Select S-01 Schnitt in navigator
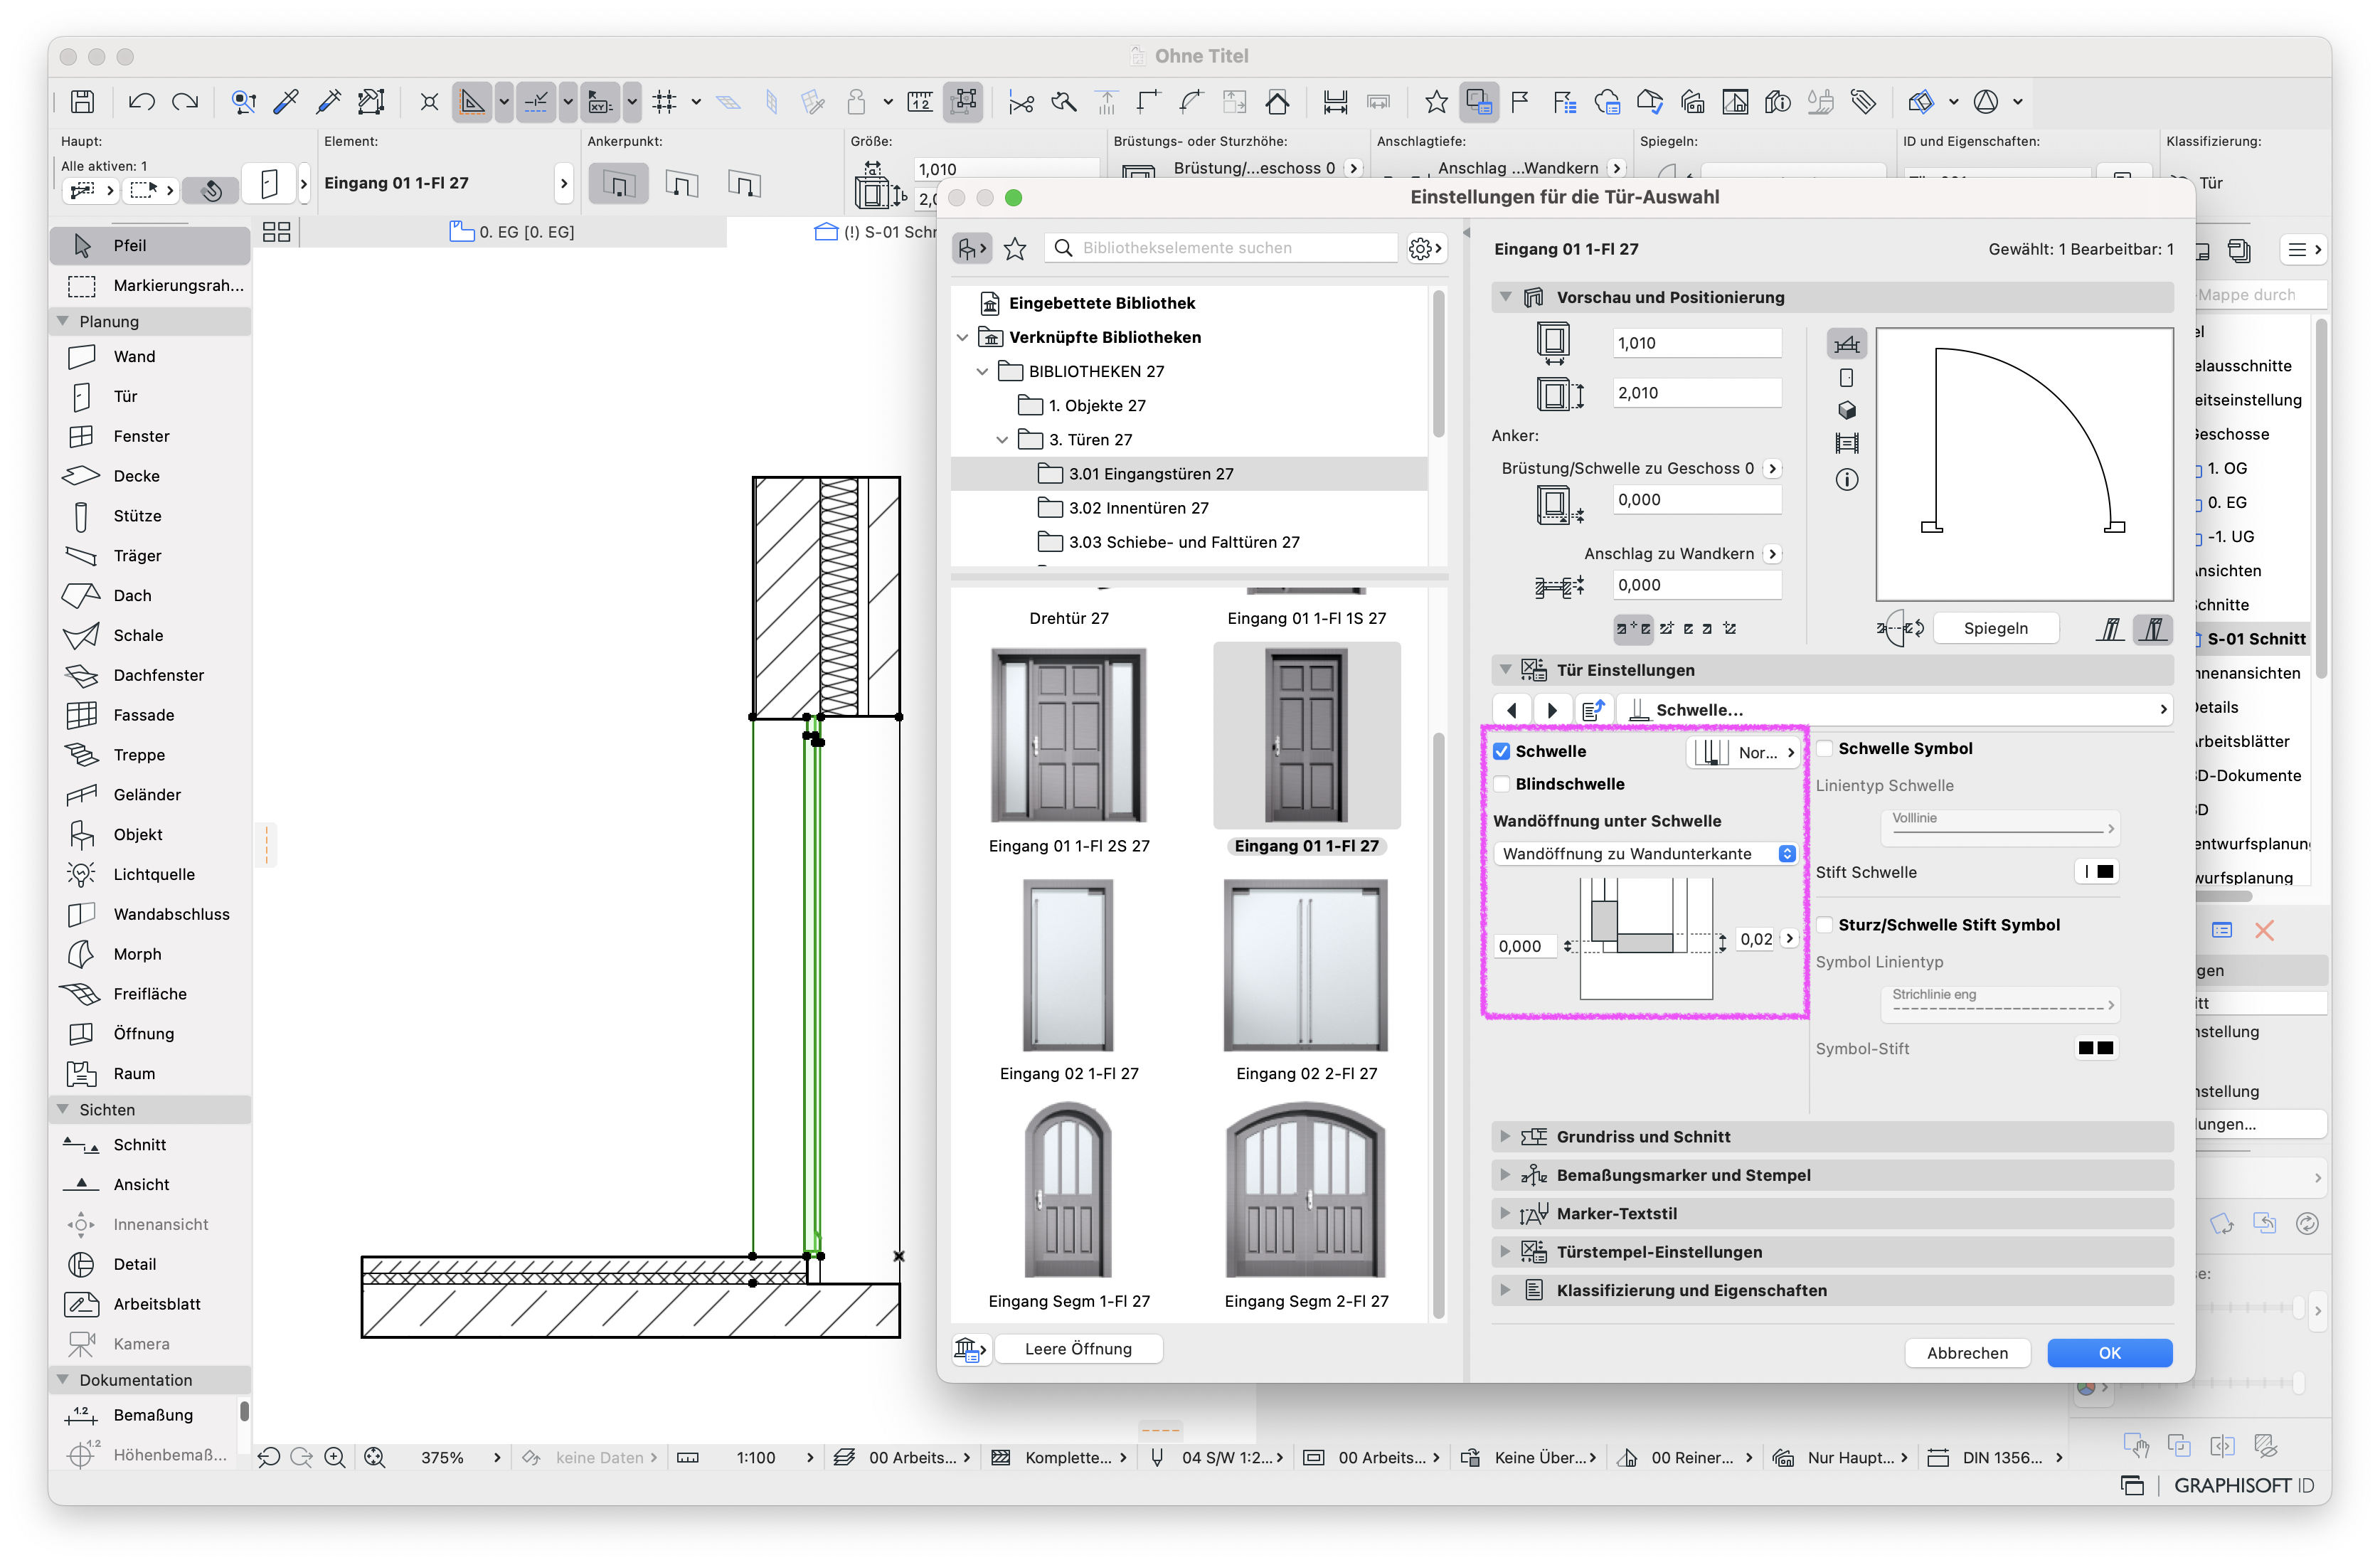 click(x=2256, y=639)
